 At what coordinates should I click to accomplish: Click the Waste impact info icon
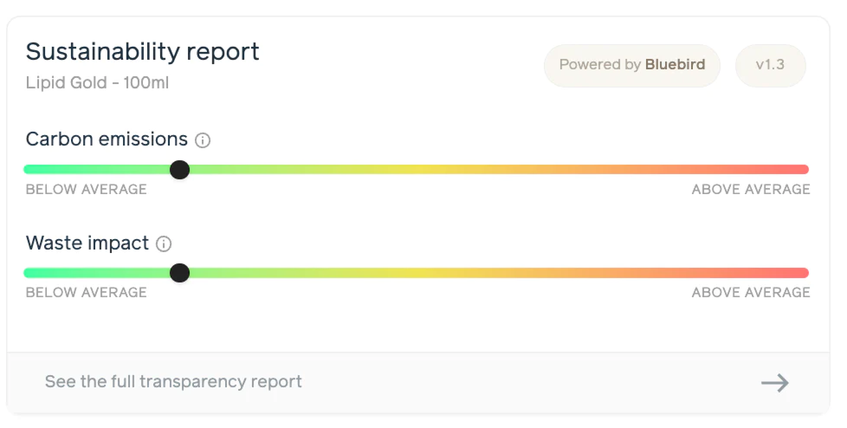click(x=164, y=244)
